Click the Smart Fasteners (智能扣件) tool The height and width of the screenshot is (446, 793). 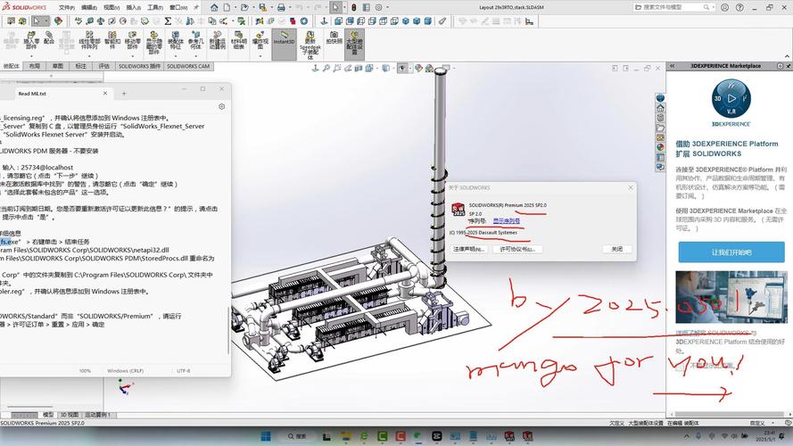(x=112, y=40)
